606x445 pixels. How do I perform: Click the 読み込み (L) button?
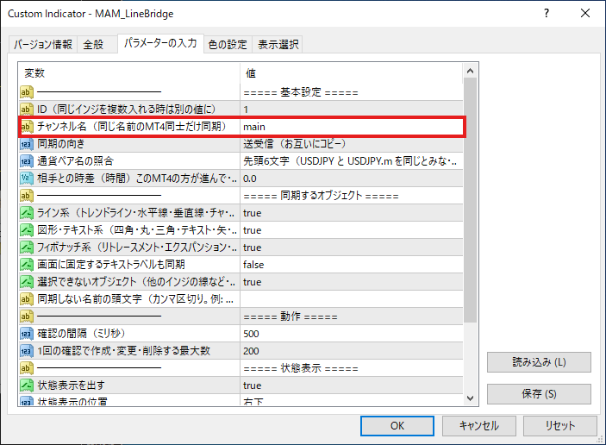pyautogui.click(x=539, y=362)
